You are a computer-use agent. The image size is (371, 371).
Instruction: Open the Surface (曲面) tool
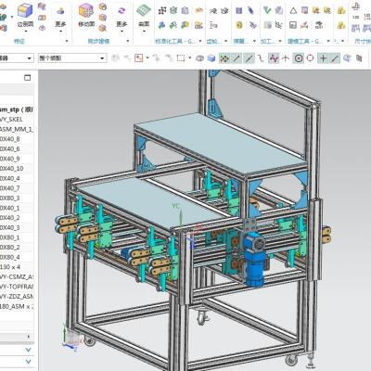[x=144, y=16]
